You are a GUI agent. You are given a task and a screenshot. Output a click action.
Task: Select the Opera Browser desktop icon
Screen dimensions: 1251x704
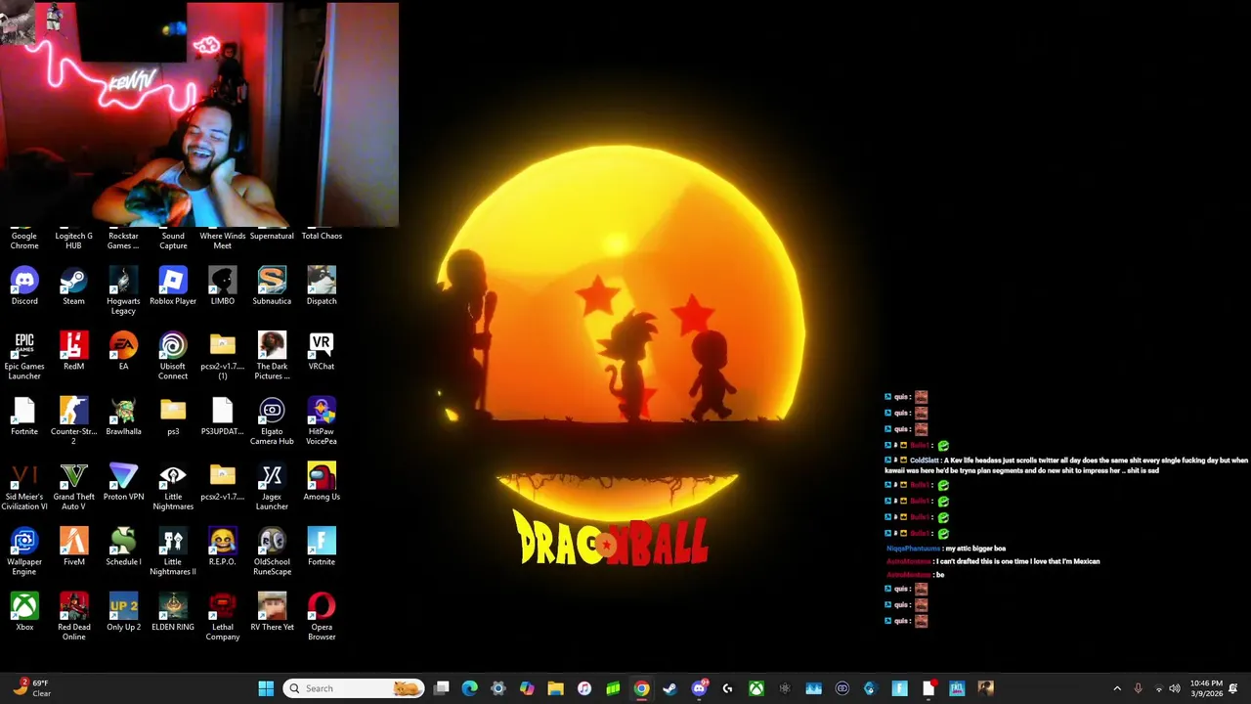point(322,618)
